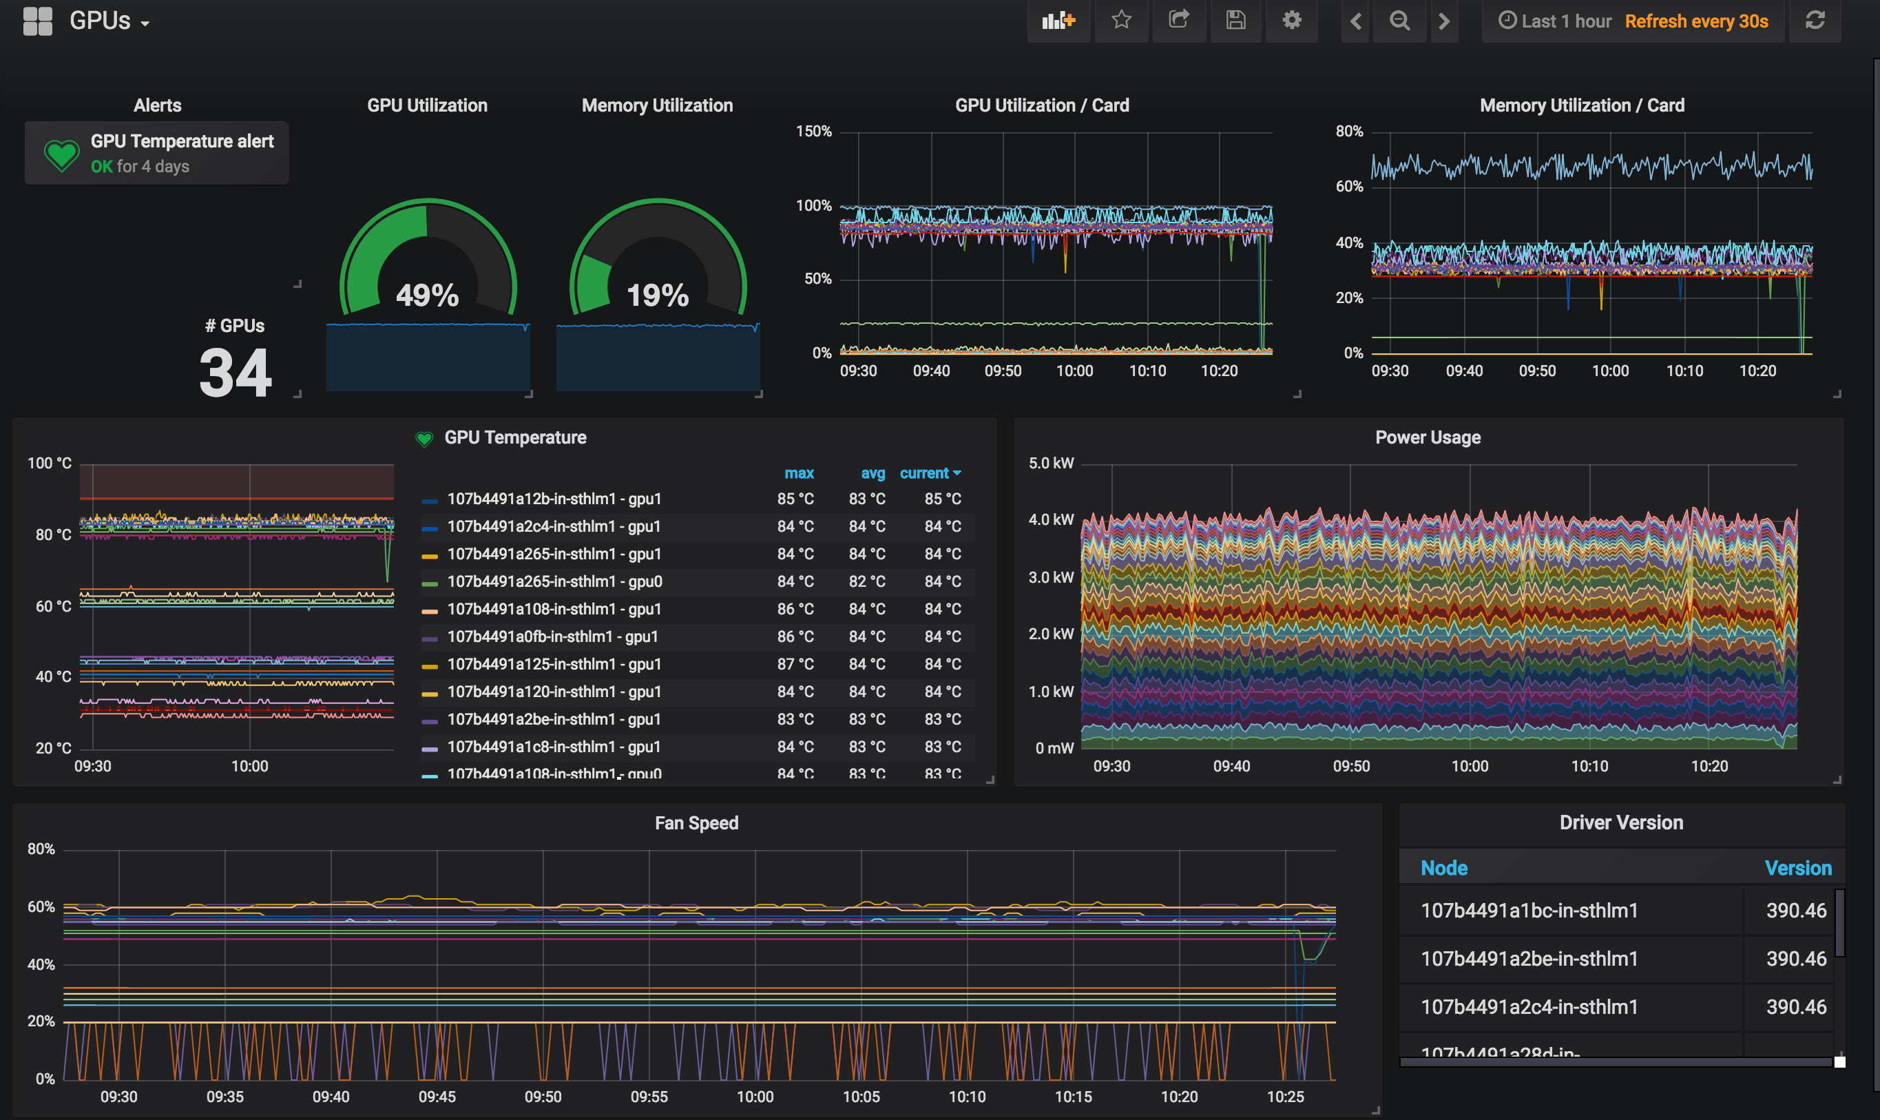Save the dashboard with floppy icon
The width and height of the screenshot is (1880, 1120).
tap(1235, 21)
